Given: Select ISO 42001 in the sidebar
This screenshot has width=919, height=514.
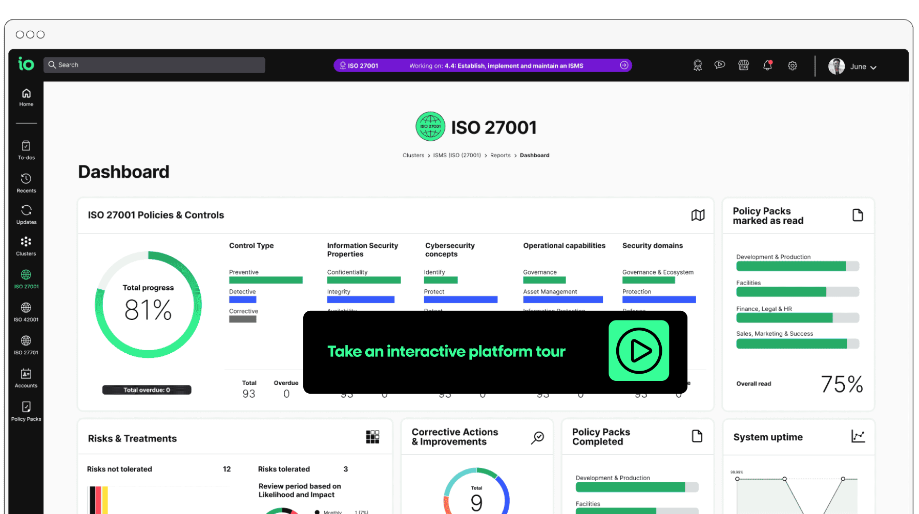Looking at the screenshot, I should coord(26,312).
